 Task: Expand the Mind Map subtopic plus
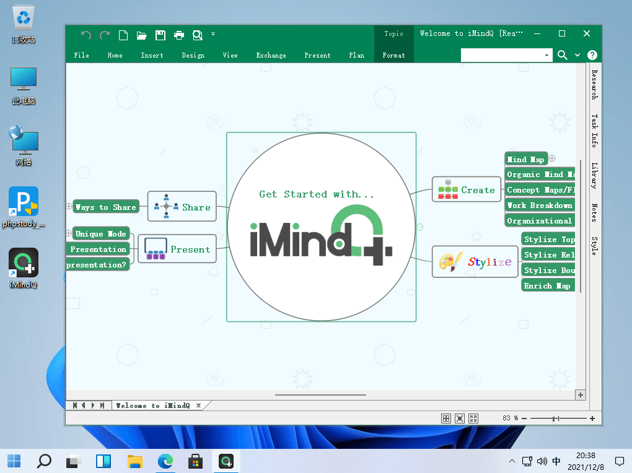(x=552, y=158)
